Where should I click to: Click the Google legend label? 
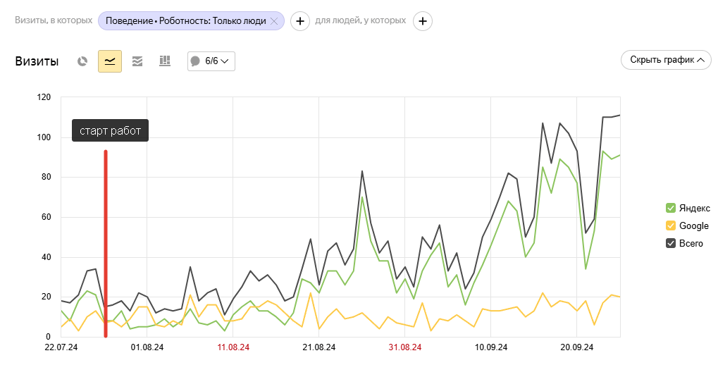(693, 226)
